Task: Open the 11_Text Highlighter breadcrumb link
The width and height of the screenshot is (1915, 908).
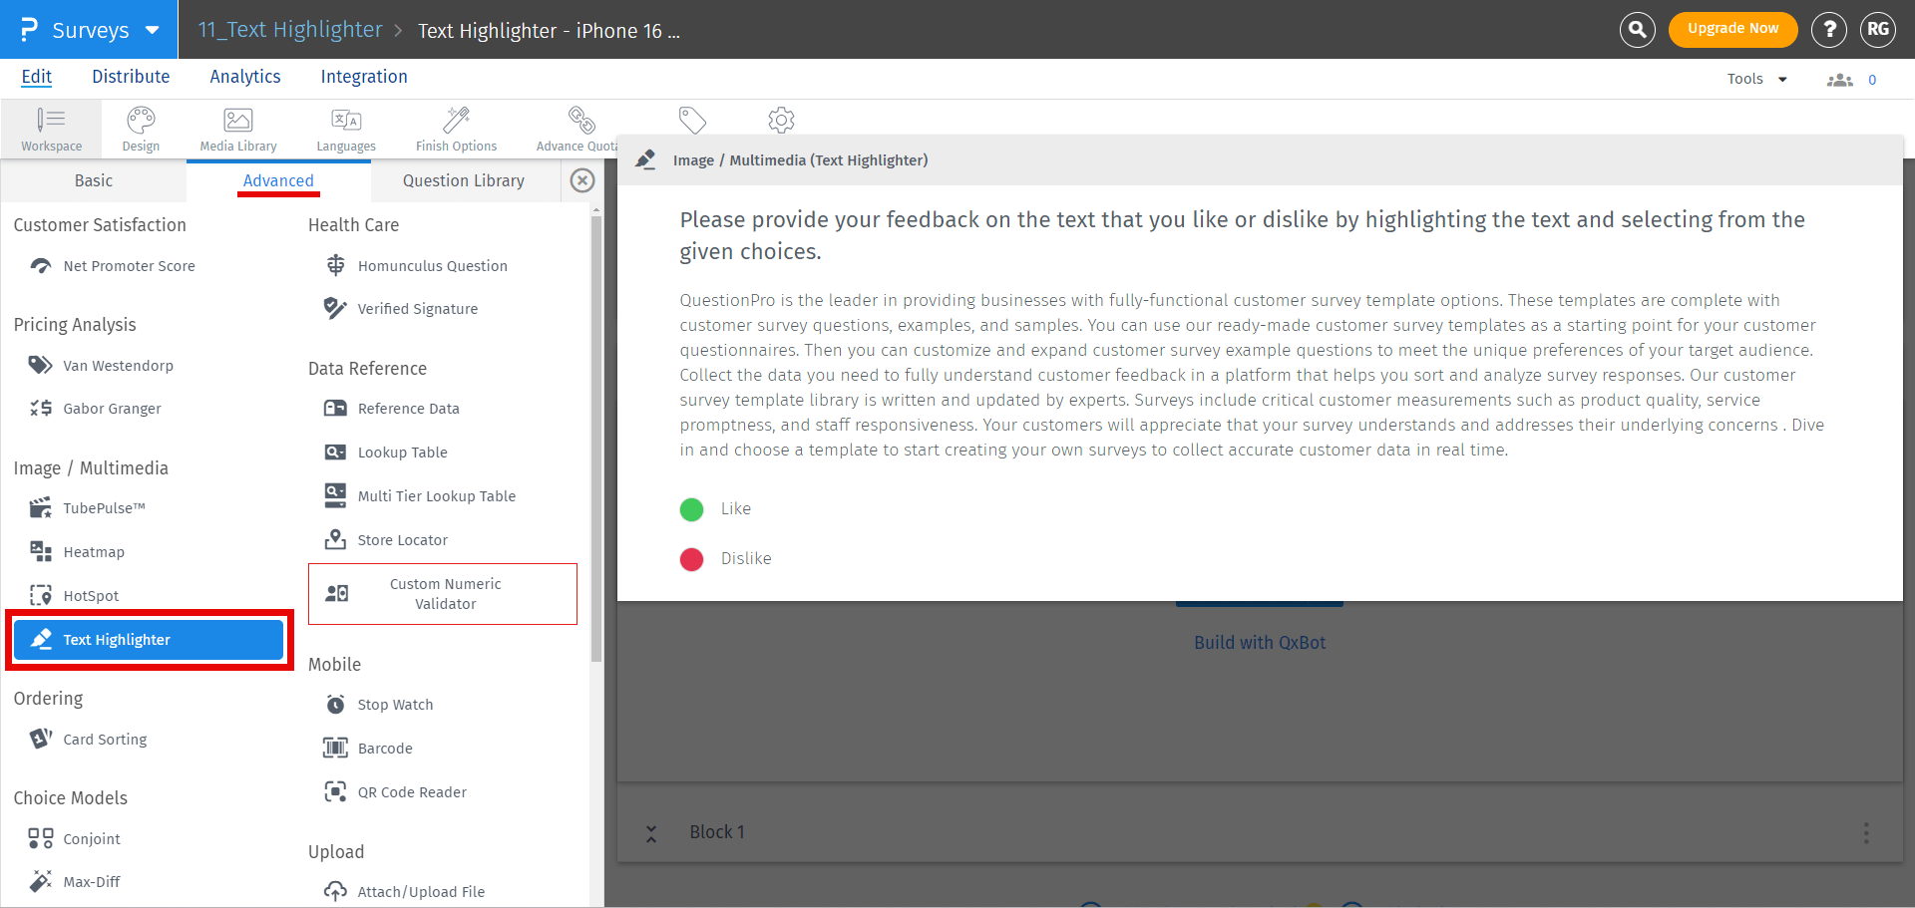Action: coord(290,30)
